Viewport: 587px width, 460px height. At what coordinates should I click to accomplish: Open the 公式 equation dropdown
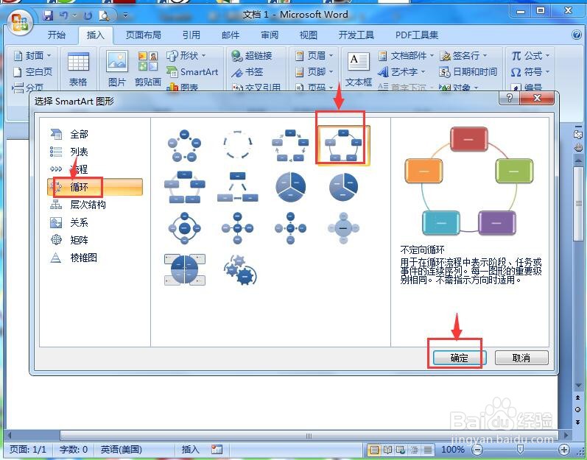coord(530,56)
